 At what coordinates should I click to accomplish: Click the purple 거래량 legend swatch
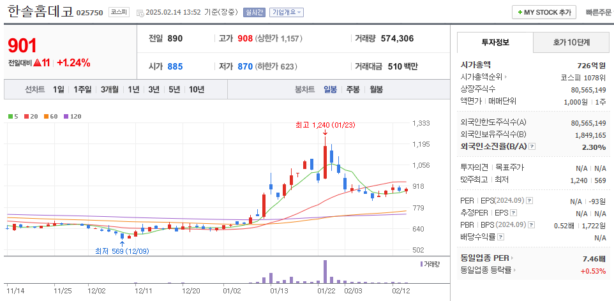(x=421, y=264)
